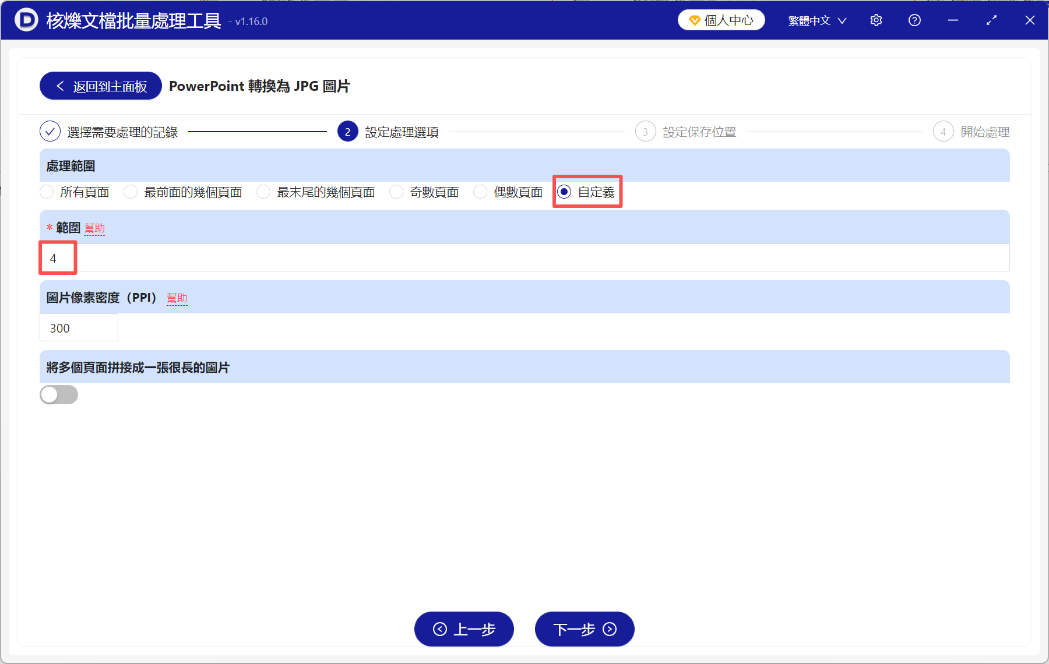Select the 偶數頁面 radio option
The image size is (1049, 664).
480,192
